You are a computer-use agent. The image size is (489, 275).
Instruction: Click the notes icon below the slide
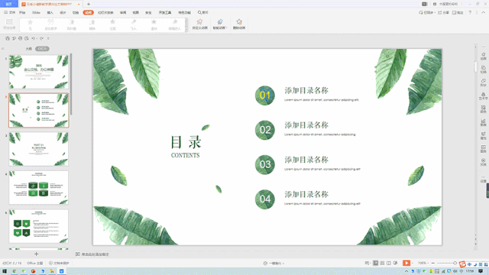coord(78,254)
